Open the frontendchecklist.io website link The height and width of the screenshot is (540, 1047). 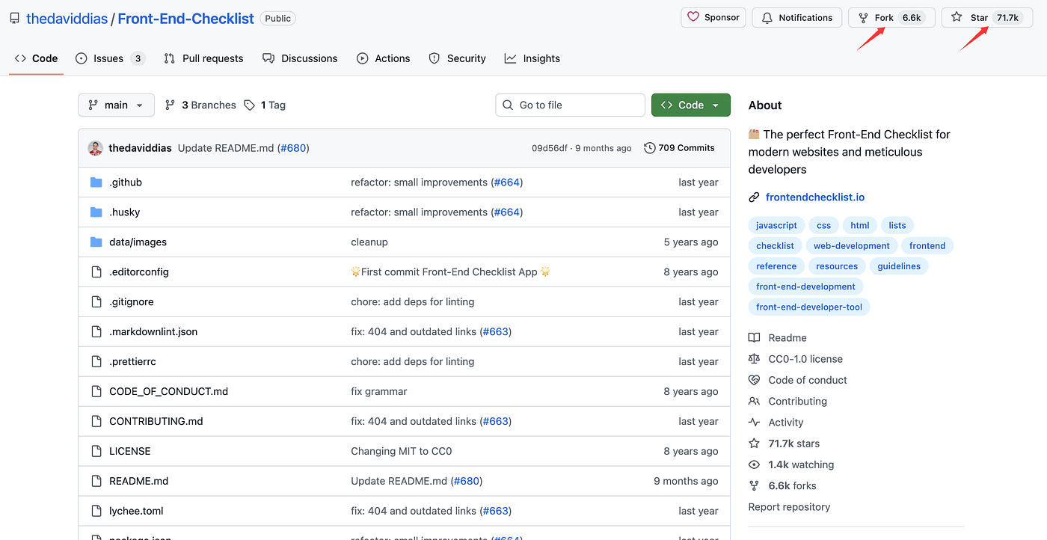pyautogui.click(x=814, y=197)
